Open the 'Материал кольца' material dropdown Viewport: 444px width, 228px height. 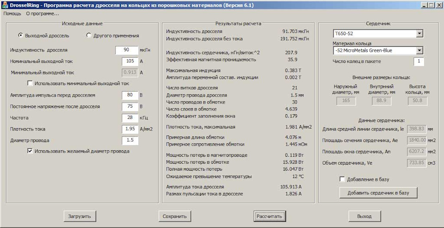(419, 50)
